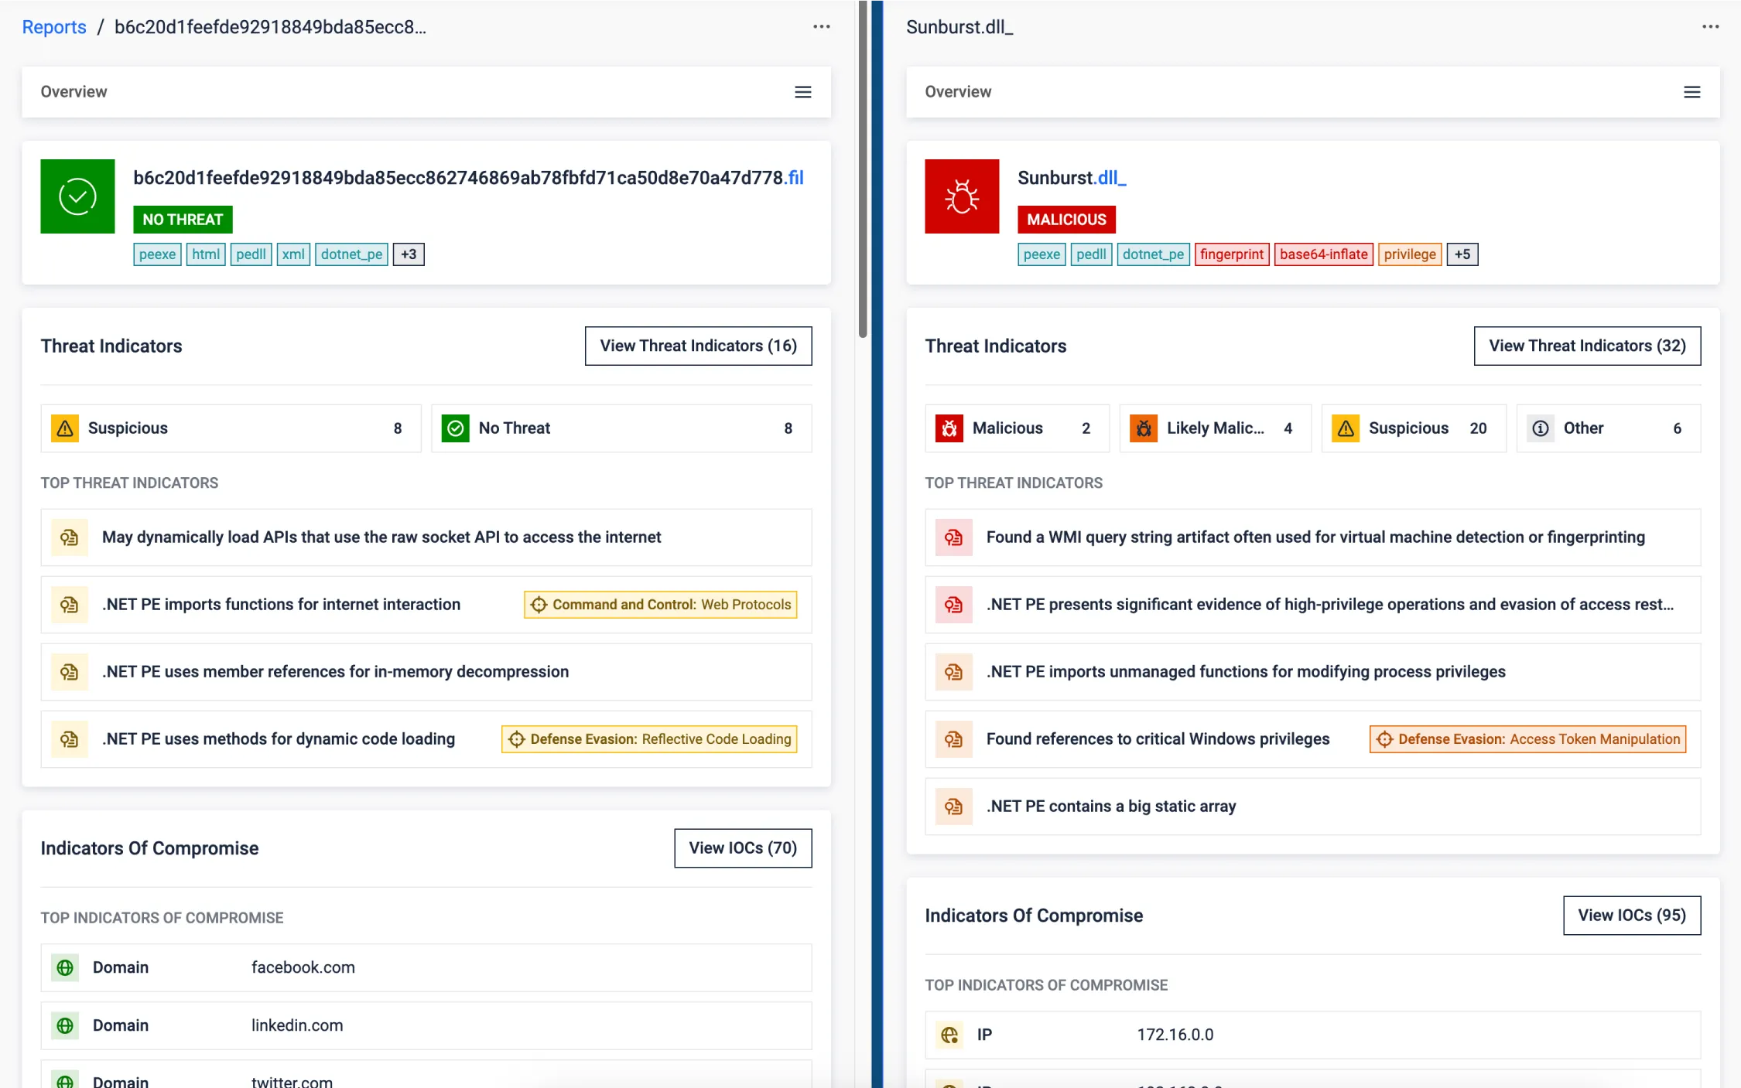Click the green No Threat checkmark verdict icon
The height and width of the screenshot is (1088, 1741).
pyautogui.click(x=77, y=196)
